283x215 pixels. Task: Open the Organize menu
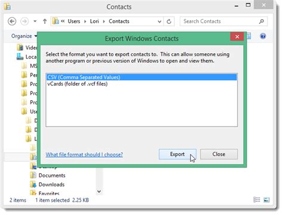(24, 36)
